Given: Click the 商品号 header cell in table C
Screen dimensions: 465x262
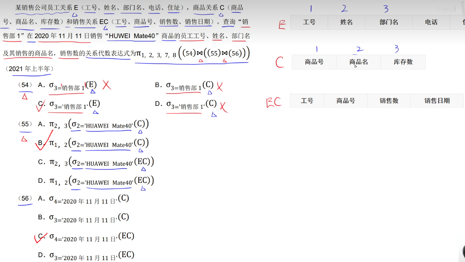Looking at the screenshot, I should (314, 62).
